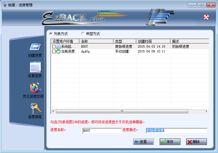Select the 列表方式 radio button
The height and width of the screenshot is (153, 218).
[x=51, y=34]
